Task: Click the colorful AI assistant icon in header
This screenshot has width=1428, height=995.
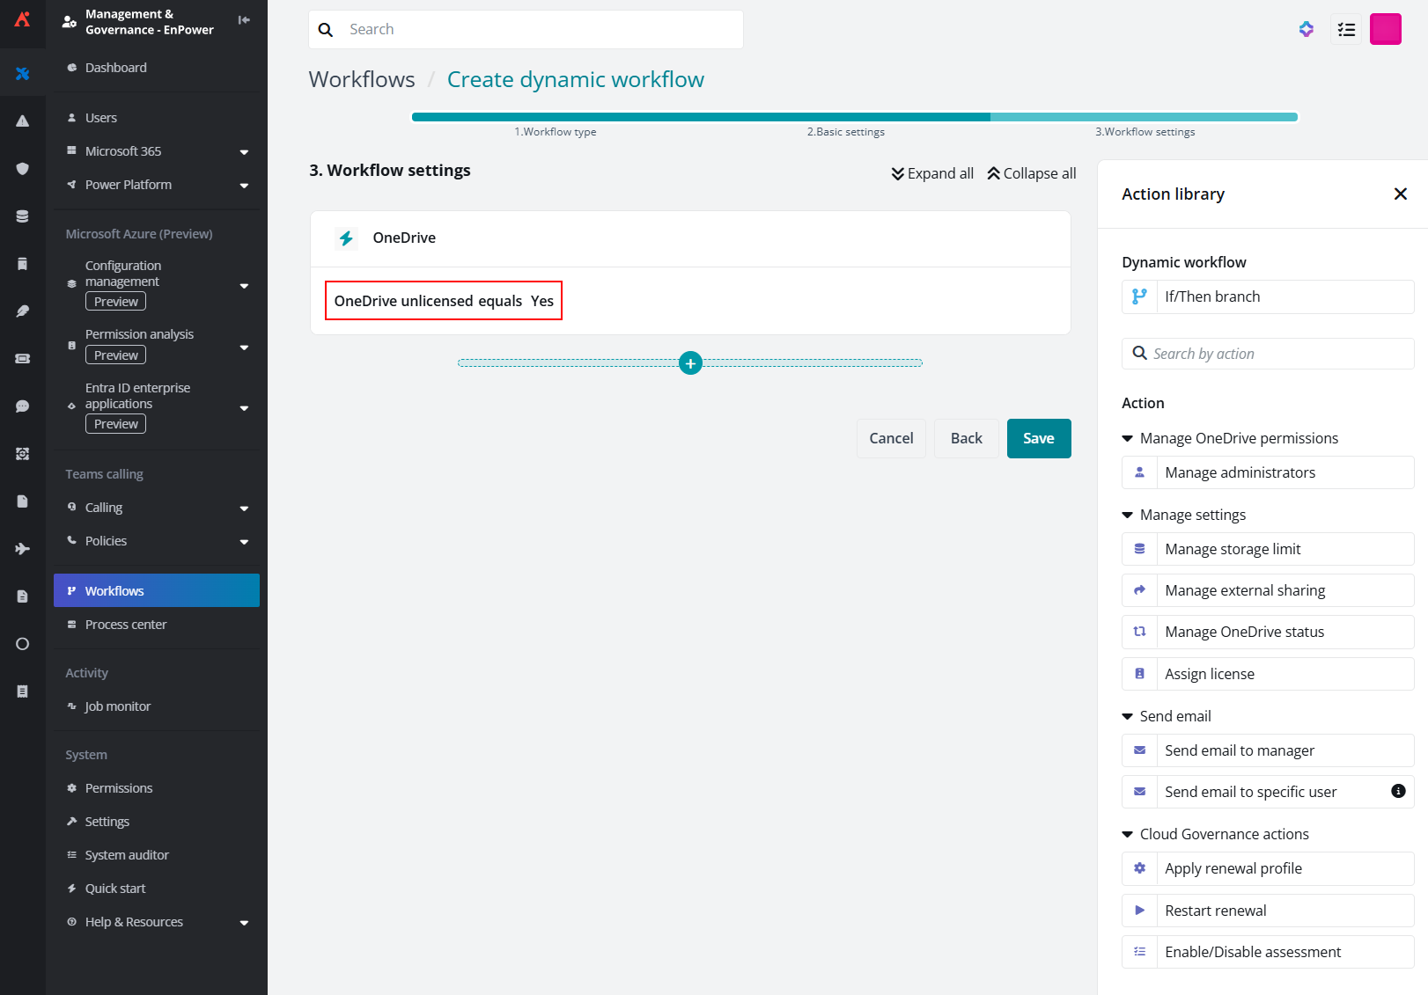Action: [1307, 30]
